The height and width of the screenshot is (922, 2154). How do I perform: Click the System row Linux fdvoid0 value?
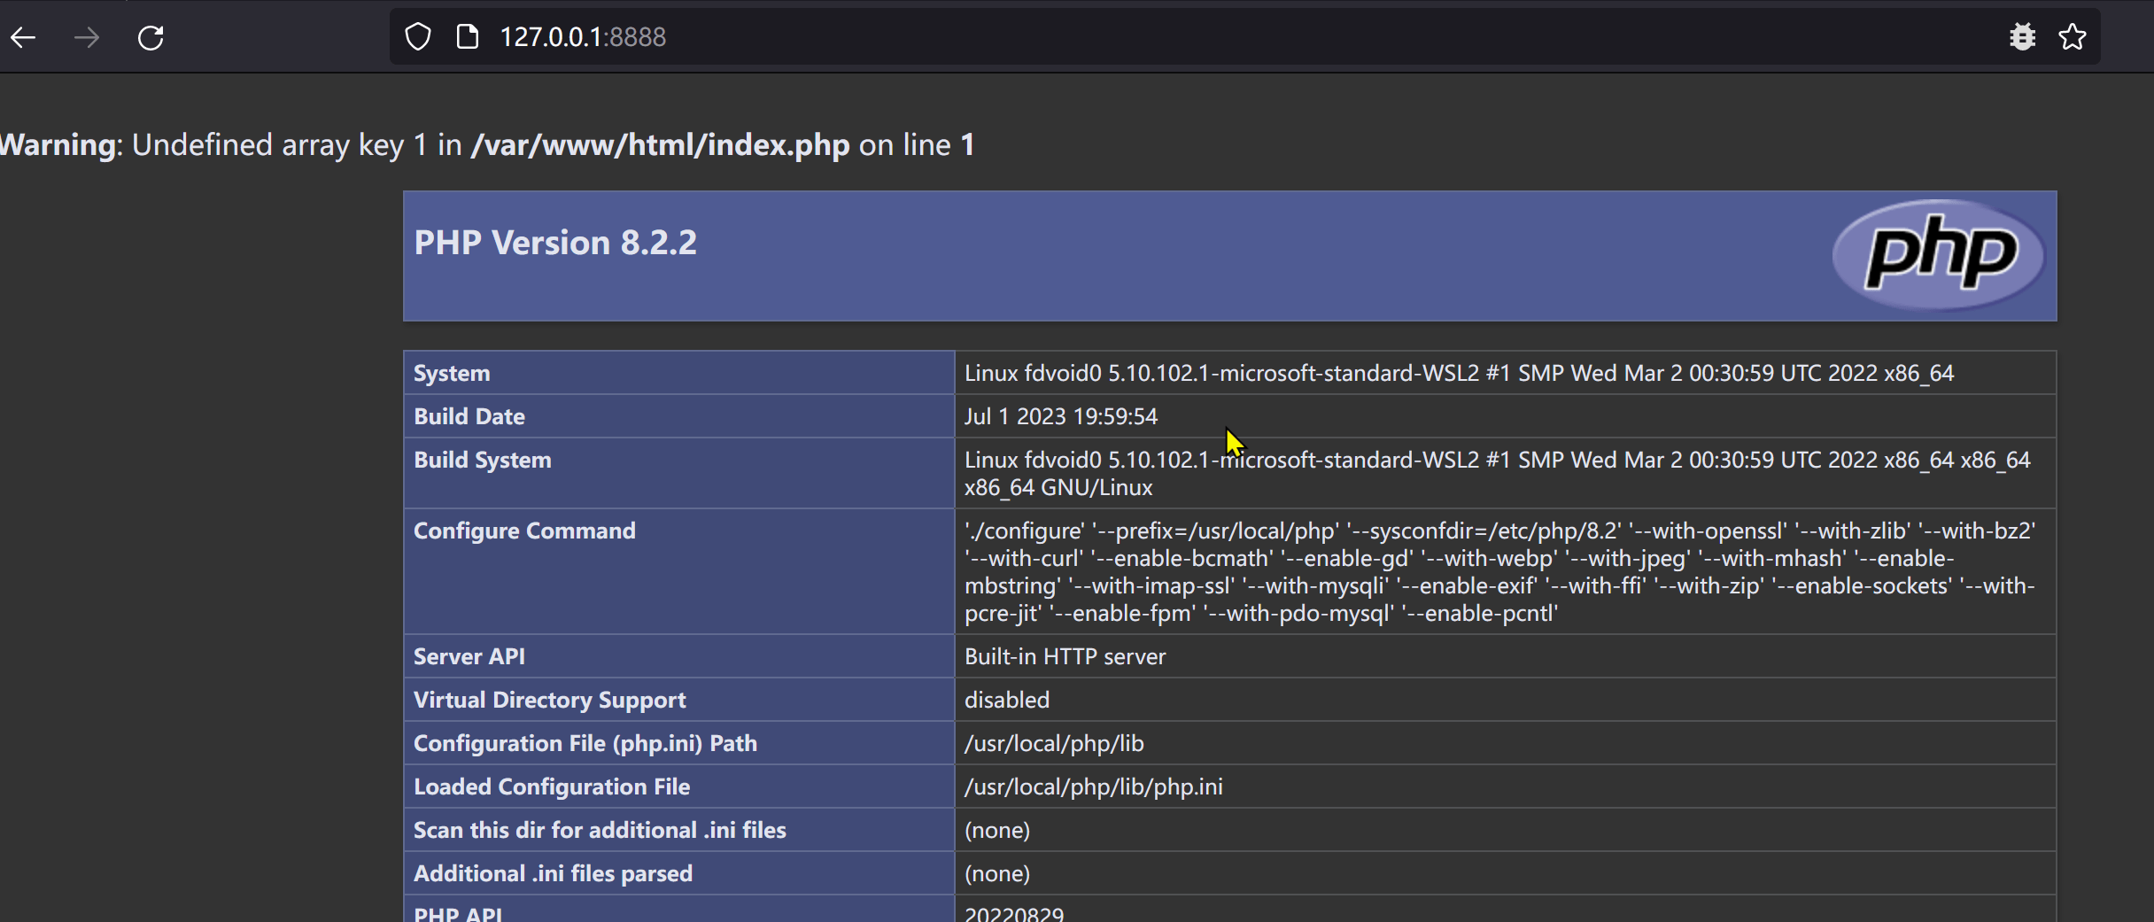pos(1459,373)
